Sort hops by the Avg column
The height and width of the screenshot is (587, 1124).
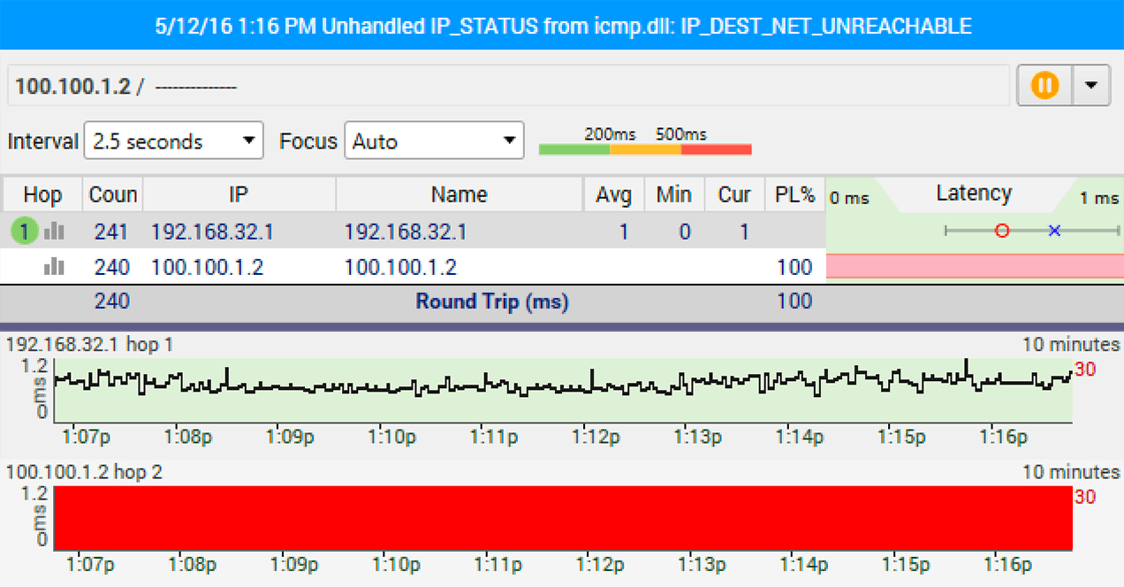click(x=613, y=194)
